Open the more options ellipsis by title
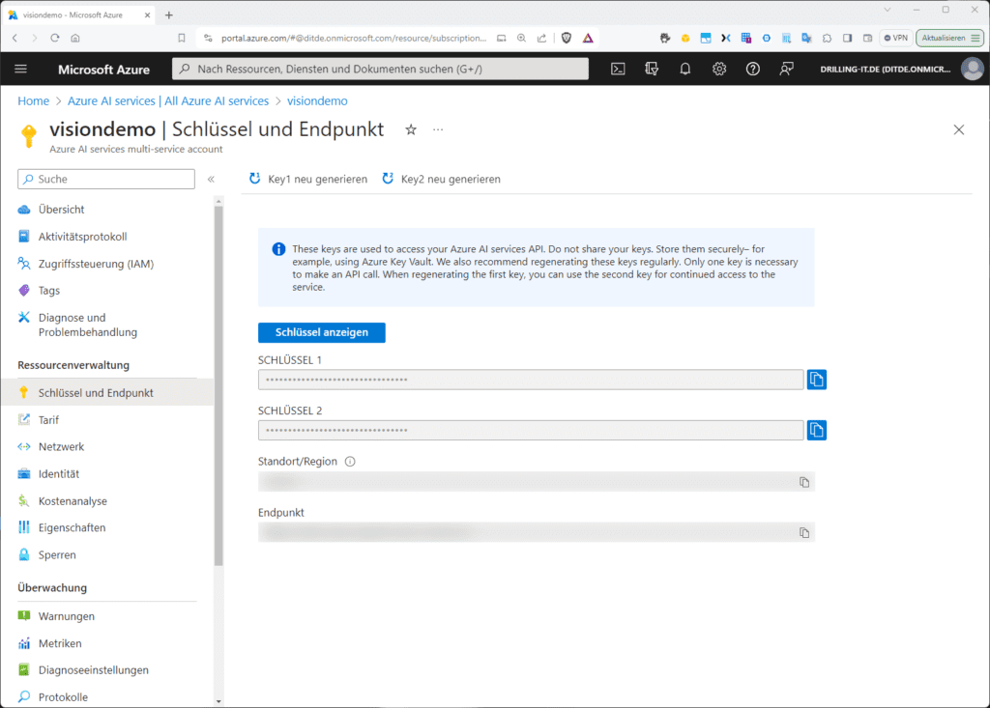Screen dimensions: 990x708 click(438, 129)
